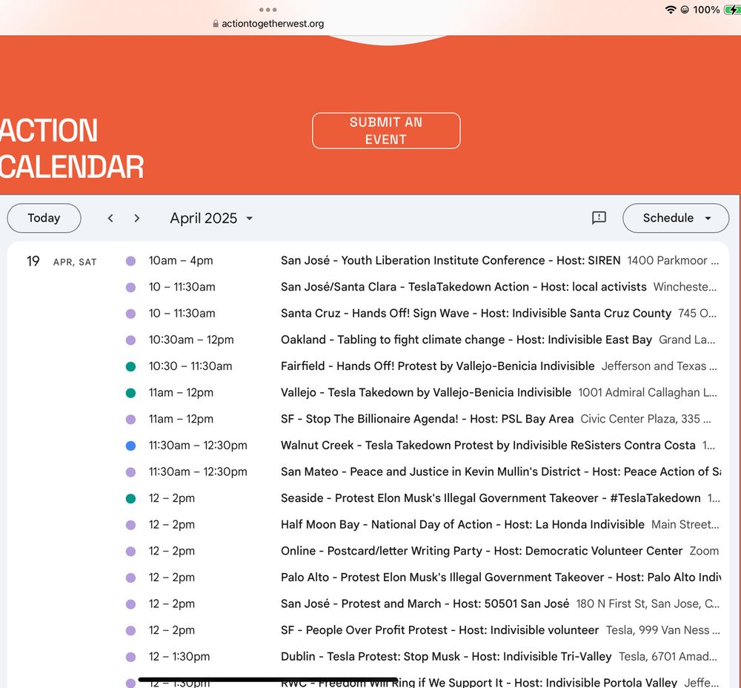The height and width of the screenshot is (688, 741).
Task: Open SF People Over Profit Protest event
Action: [x=439, y=630]
